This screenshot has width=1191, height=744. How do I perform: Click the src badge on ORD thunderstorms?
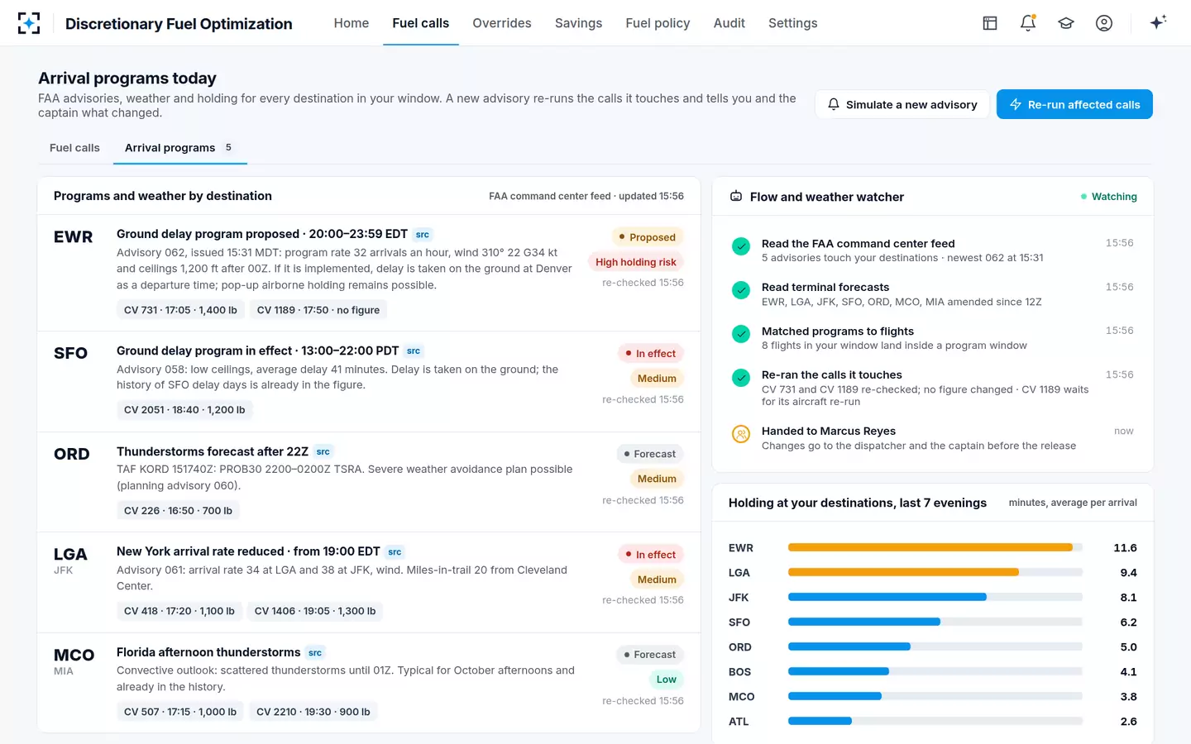coord(323,452)
